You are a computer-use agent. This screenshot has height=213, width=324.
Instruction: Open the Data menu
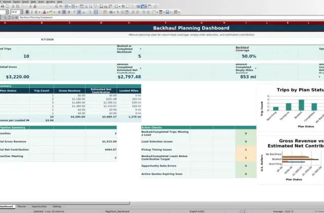(x=33, y=2)
